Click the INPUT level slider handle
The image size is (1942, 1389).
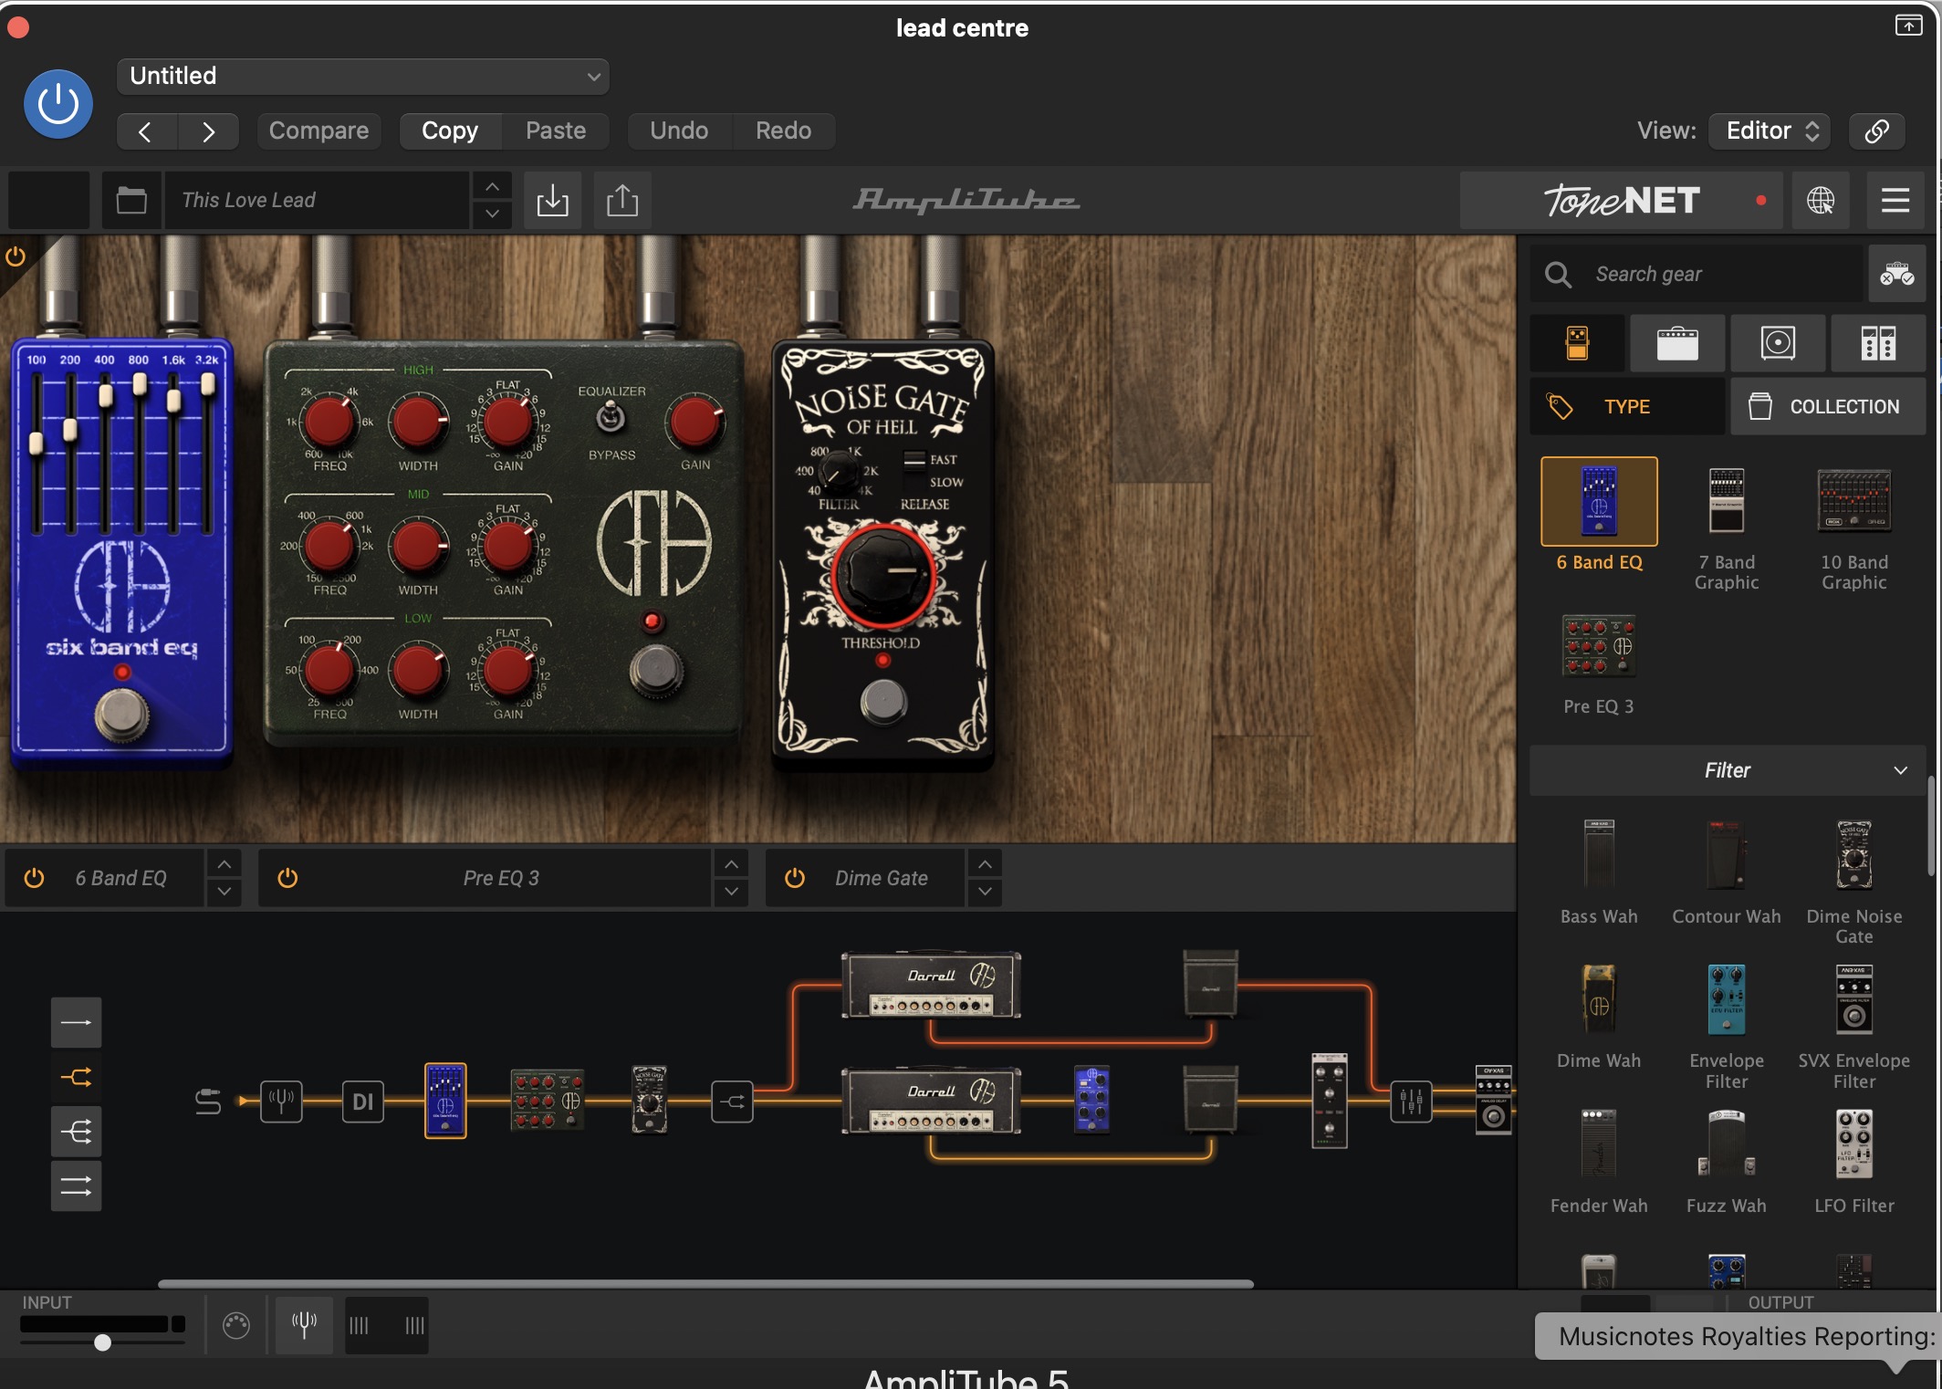pyautogui.click(x=103, y=1342)
